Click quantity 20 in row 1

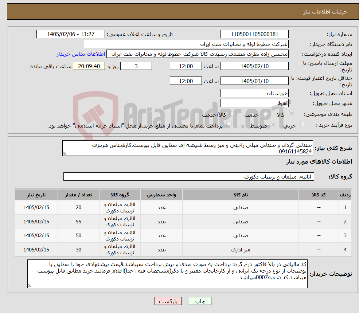click(x=78, y=207)
